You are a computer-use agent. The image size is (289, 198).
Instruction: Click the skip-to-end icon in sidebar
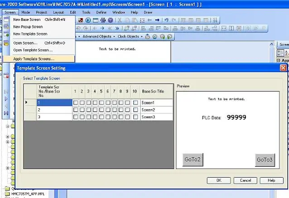click(6, 113)
